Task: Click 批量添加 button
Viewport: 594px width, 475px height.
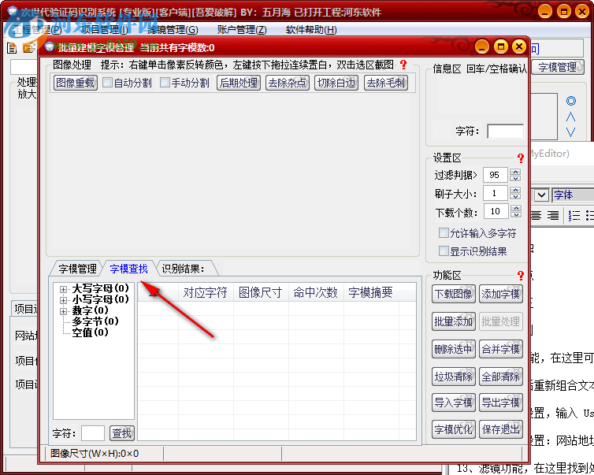Action: [454, 321]
